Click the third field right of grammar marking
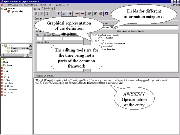Screen dimensions: 180x135 coord(73,38)
